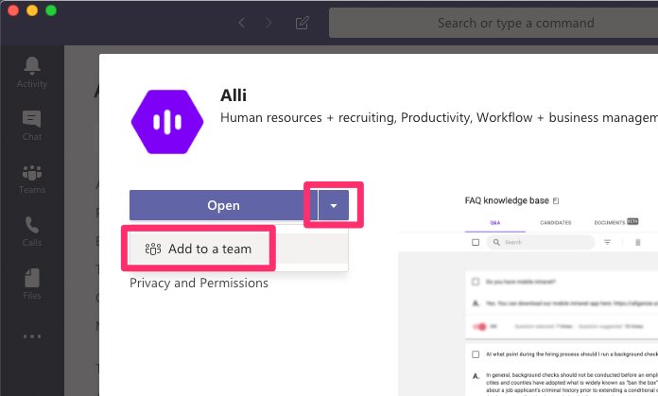Image resolution: width=658 pixels, height=396 pixels.
Task: Open Files in the sidebar
Action: [32, 284]
